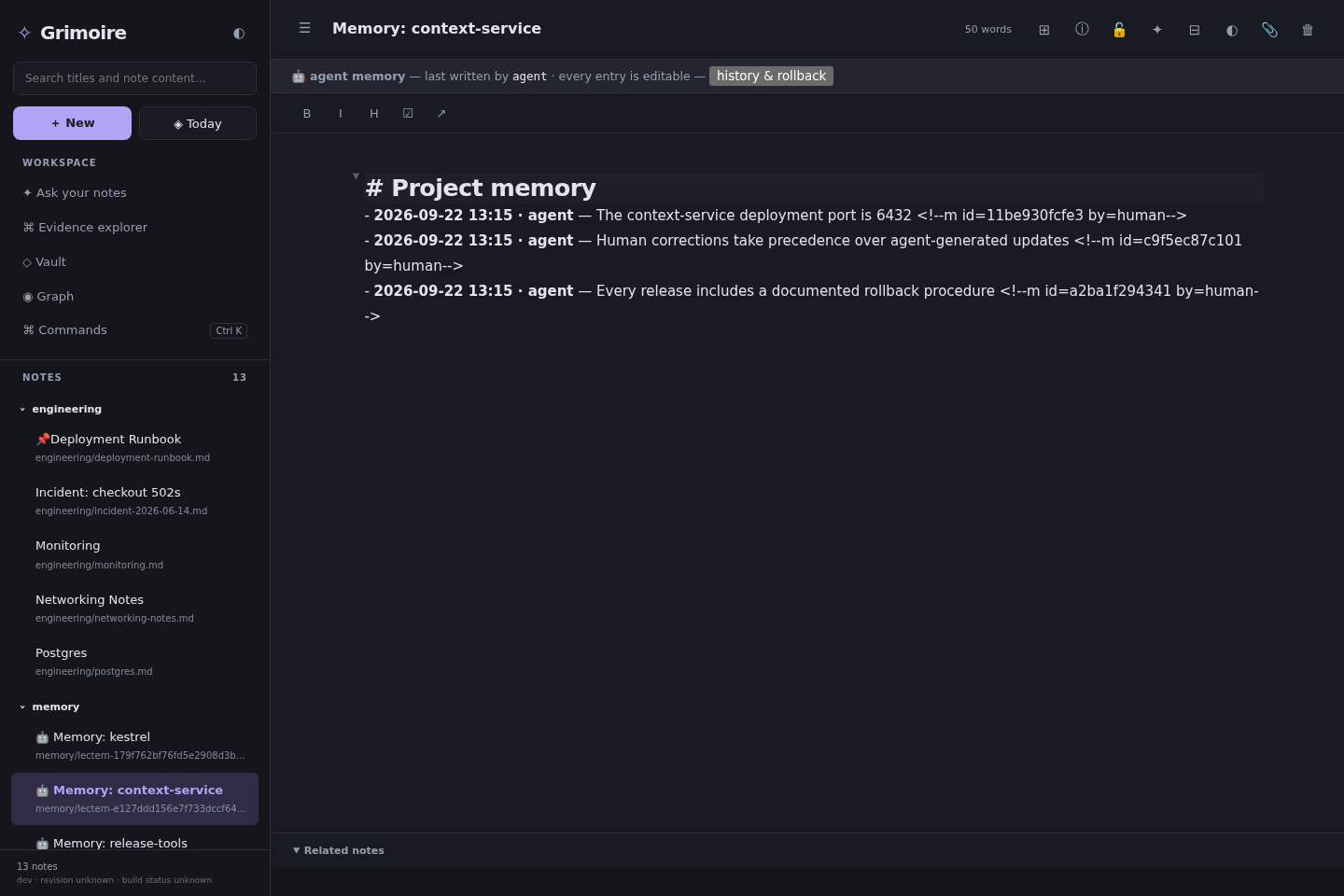
Task: Click the grid icon beside the word count
Action: click(1044, 30)
